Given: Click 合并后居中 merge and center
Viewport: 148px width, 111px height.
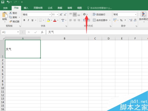Looking at the screenshot, I should point(100,20).
